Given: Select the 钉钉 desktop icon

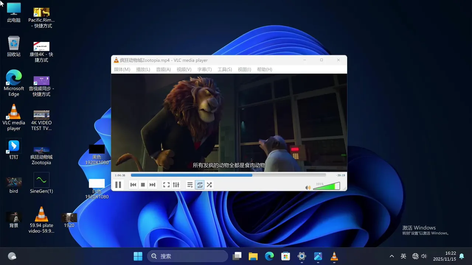Looking at the screenshot, I should click(14, 149).
